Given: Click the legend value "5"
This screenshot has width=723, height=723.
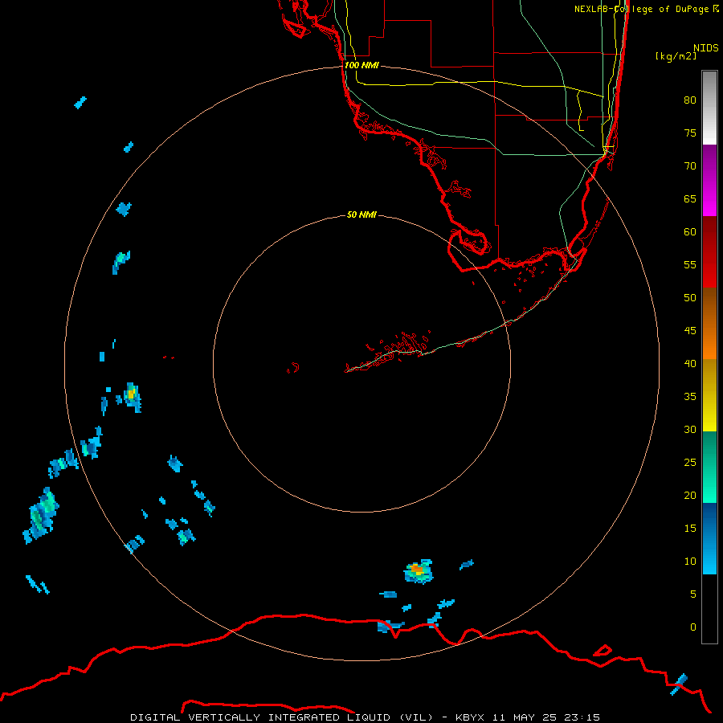Looking at the screenshot, I should coord(693,594).
